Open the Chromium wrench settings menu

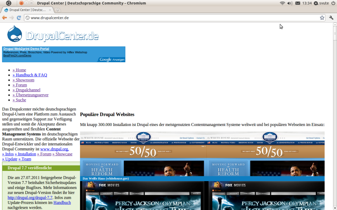point(331,18)
